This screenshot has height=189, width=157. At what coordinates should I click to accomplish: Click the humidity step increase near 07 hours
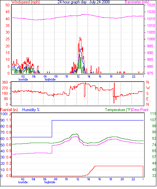[52, 129]
